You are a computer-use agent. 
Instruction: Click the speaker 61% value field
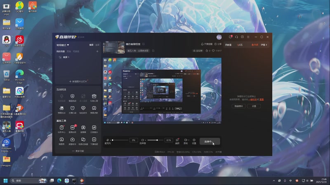click(x=169, y=140)
